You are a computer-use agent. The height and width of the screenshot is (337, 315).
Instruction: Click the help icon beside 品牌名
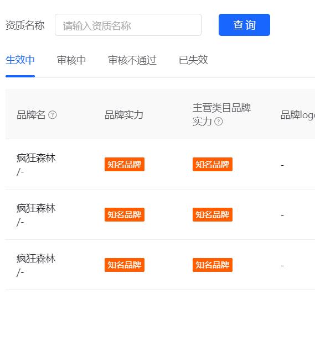(x=53, y=115)
